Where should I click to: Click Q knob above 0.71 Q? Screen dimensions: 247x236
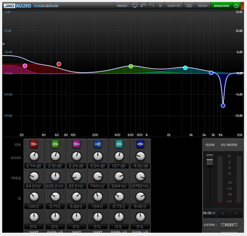pos(55,197)
